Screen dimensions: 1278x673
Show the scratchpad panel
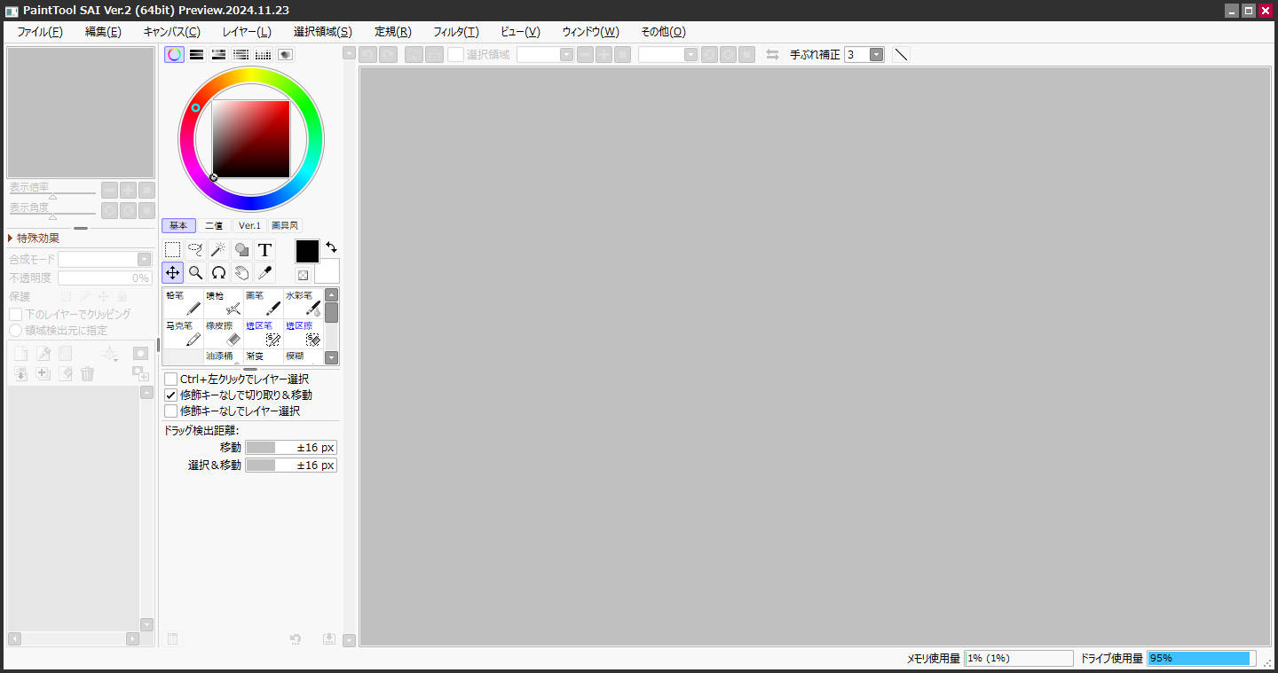285,54
